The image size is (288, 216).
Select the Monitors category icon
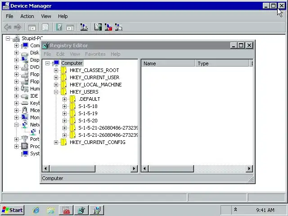pyautogui.click(x=25, y=117)
